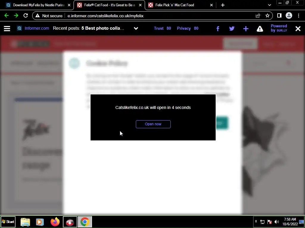
Task: Share on Twitter icon
Action: click(x=232, y=29)
